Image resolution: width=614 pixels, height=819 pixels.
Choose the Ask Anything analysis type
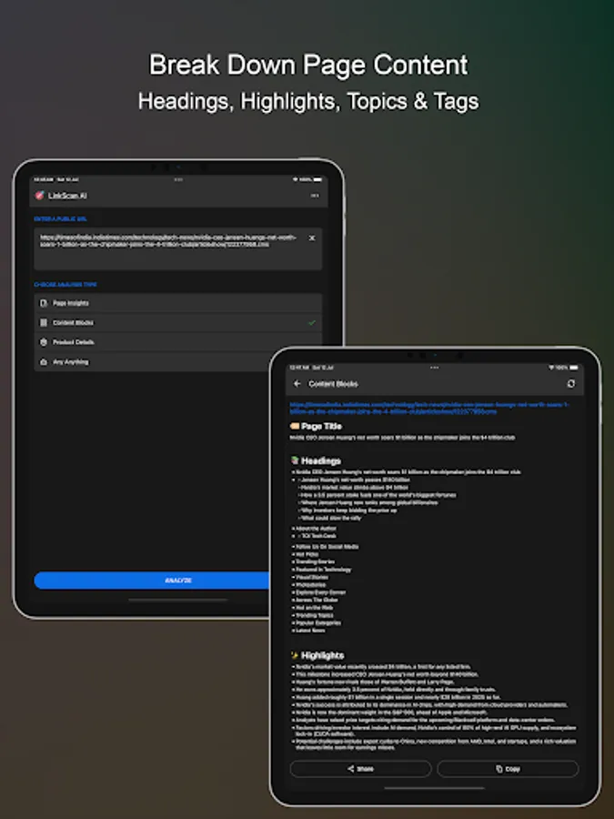coord(152,362)
